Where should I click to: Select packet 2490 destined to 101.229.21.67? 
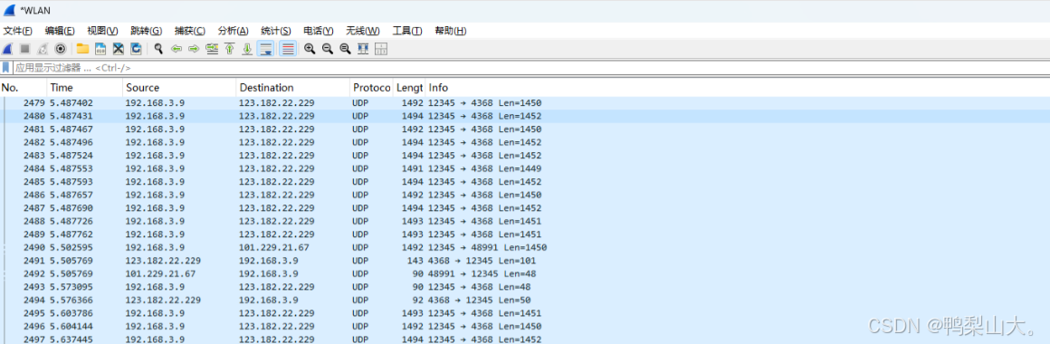click(525, 247)
